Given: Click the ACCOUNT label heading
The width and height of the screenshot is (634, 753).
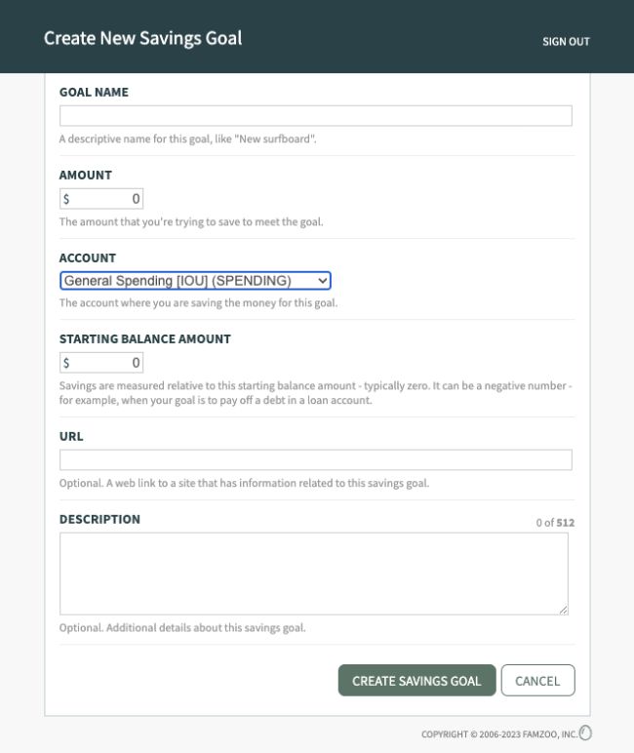Looking at the screenshot, I should 88,258.
